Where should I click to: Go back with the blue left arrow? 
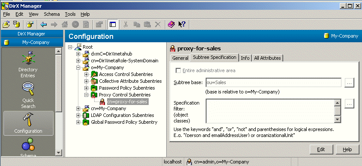(x=43, y=24)
